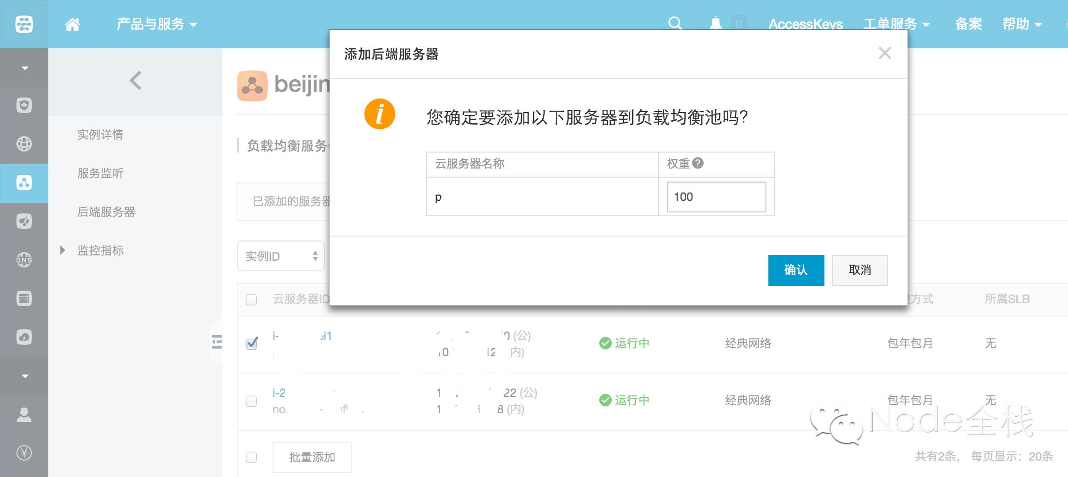Click 经典网络 in i-2 server row

748,400
